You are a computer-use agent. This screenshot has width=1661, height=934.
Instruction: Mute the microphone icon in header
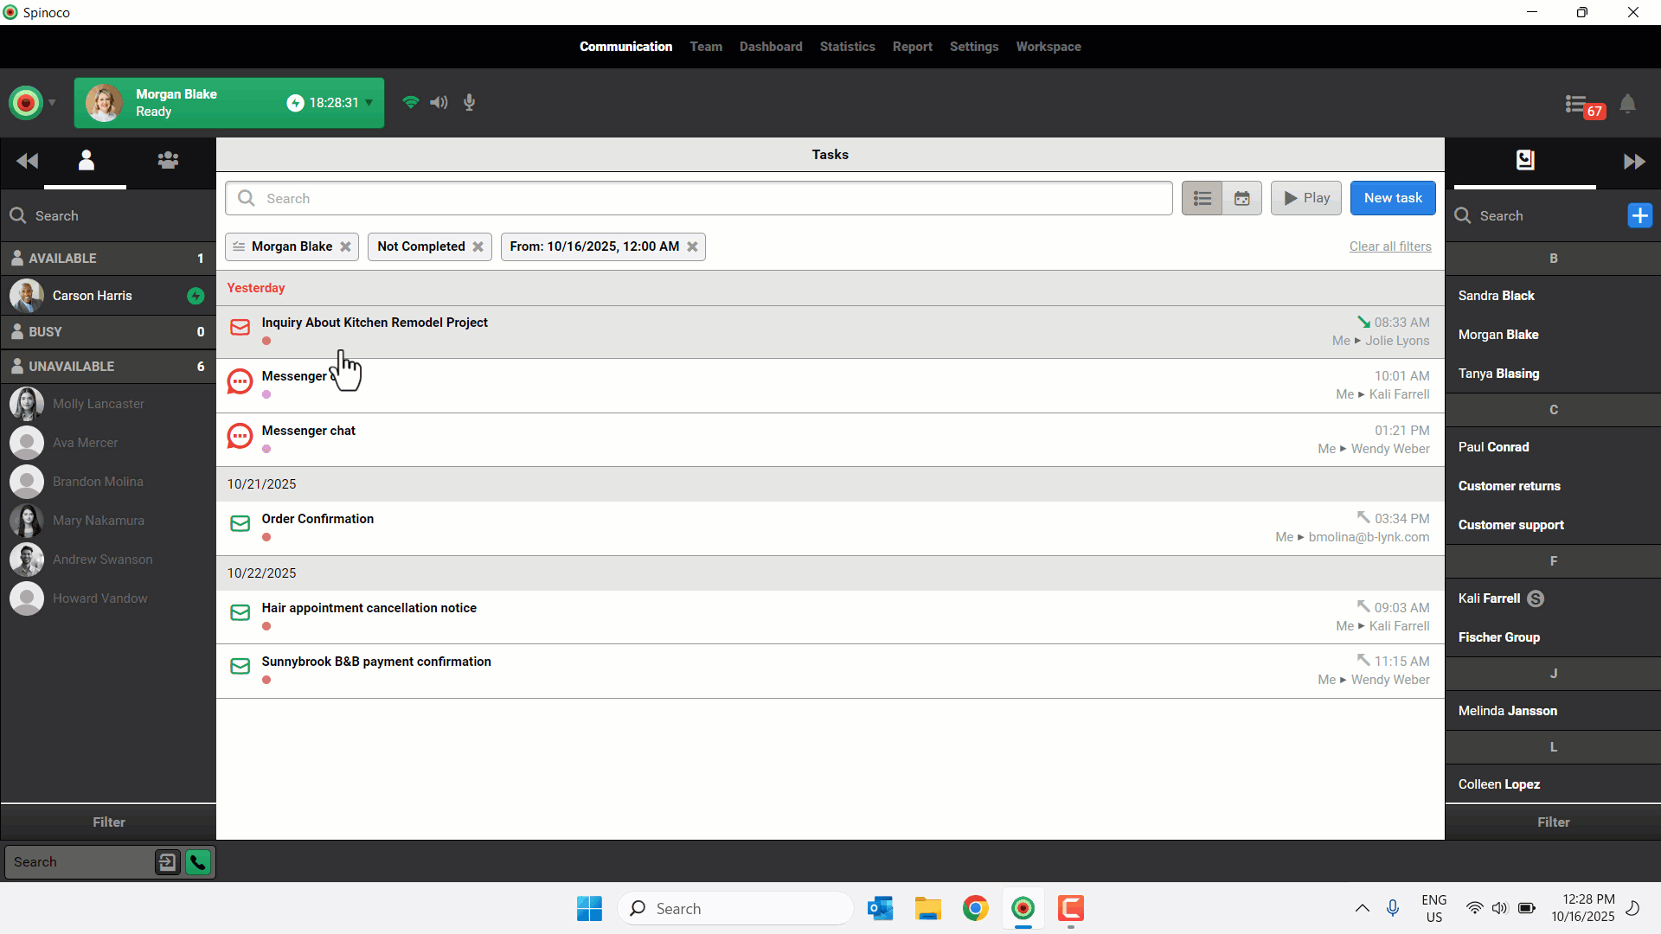point(469,103)
